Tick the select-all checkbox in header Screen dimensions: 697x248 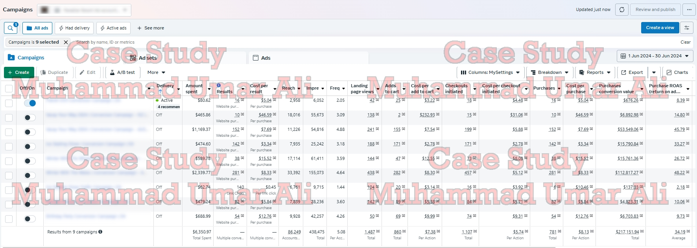9,88
